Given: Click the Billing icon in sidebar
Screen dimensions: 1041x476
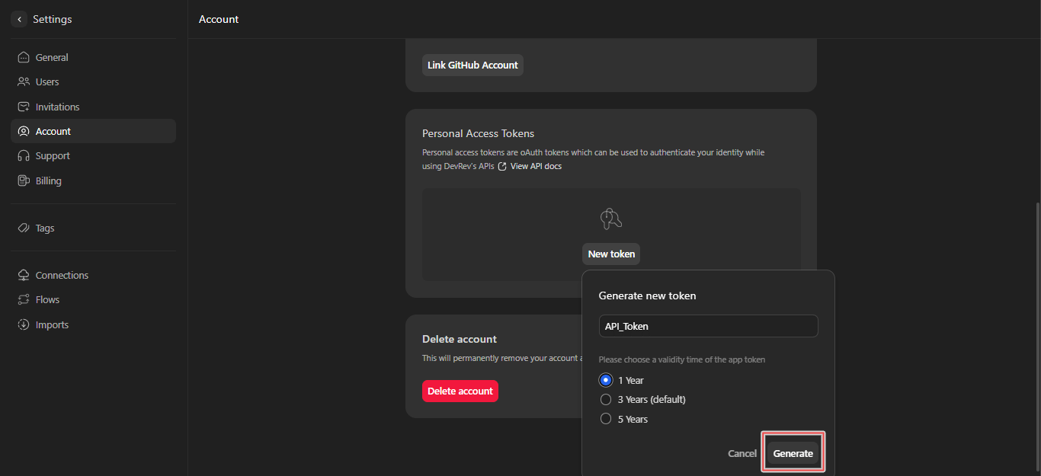Looking at the screenshot, I should [x=24, y=180].
